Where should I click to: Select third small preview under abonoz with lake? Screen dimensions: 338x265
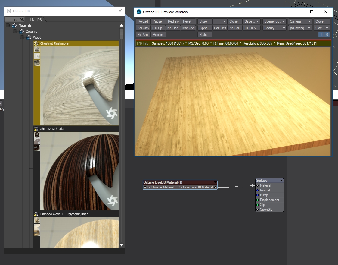(37, 148)
